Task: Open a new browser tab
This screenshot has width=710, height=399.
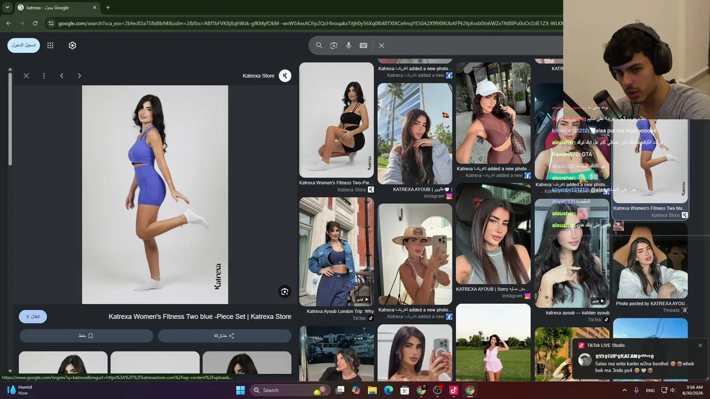Action: (108, 8)
